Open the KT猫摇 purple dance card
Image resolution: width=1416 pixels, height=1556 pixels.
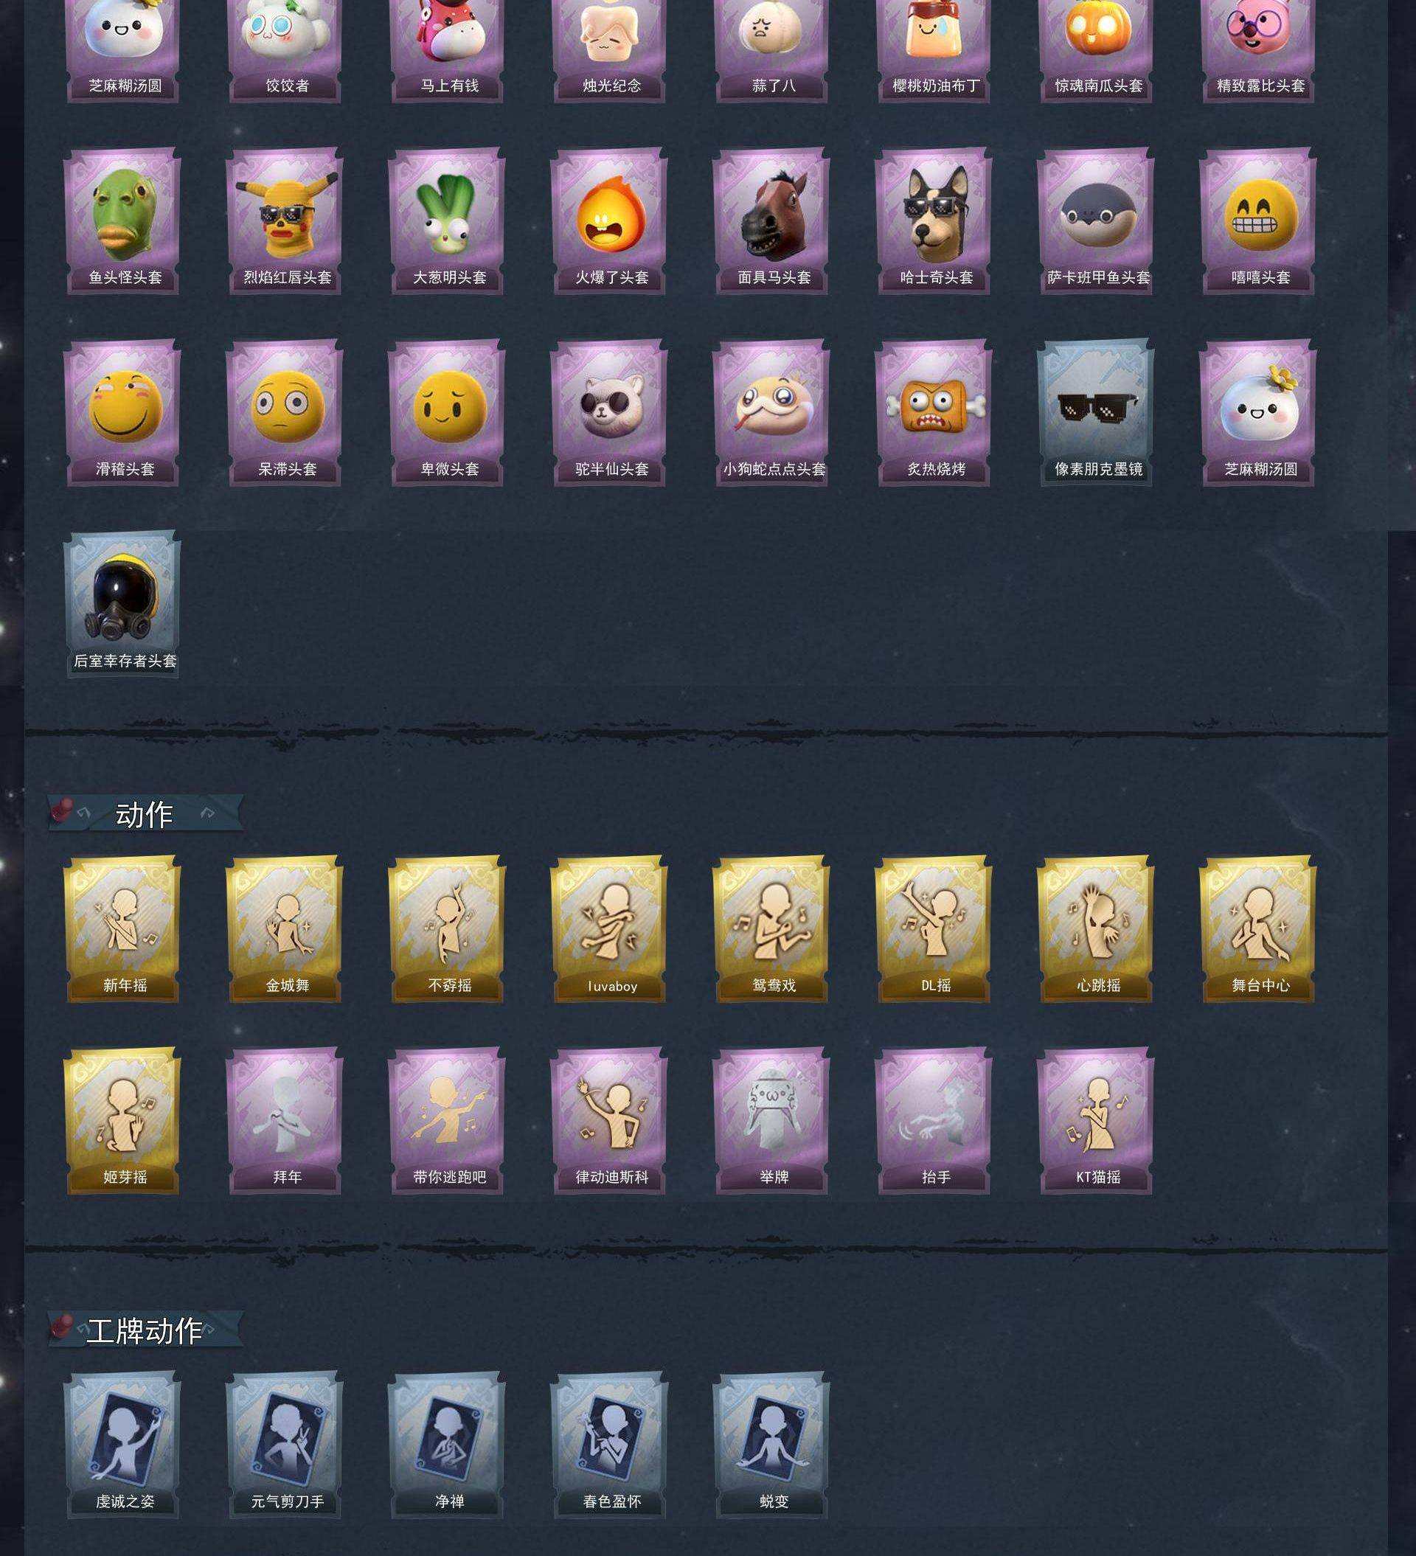tap(1096, 1121)
